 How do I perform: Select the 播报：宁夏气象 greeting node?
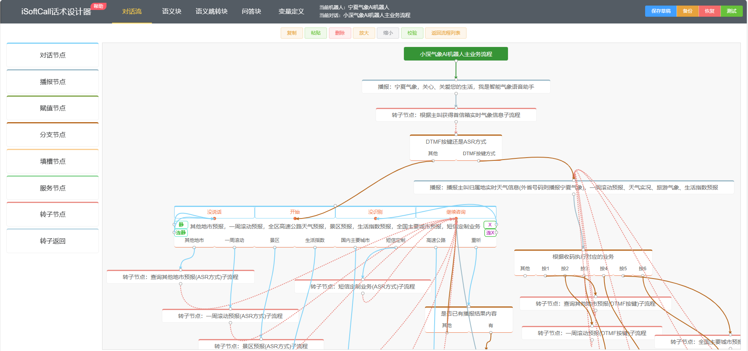point(456,87)
